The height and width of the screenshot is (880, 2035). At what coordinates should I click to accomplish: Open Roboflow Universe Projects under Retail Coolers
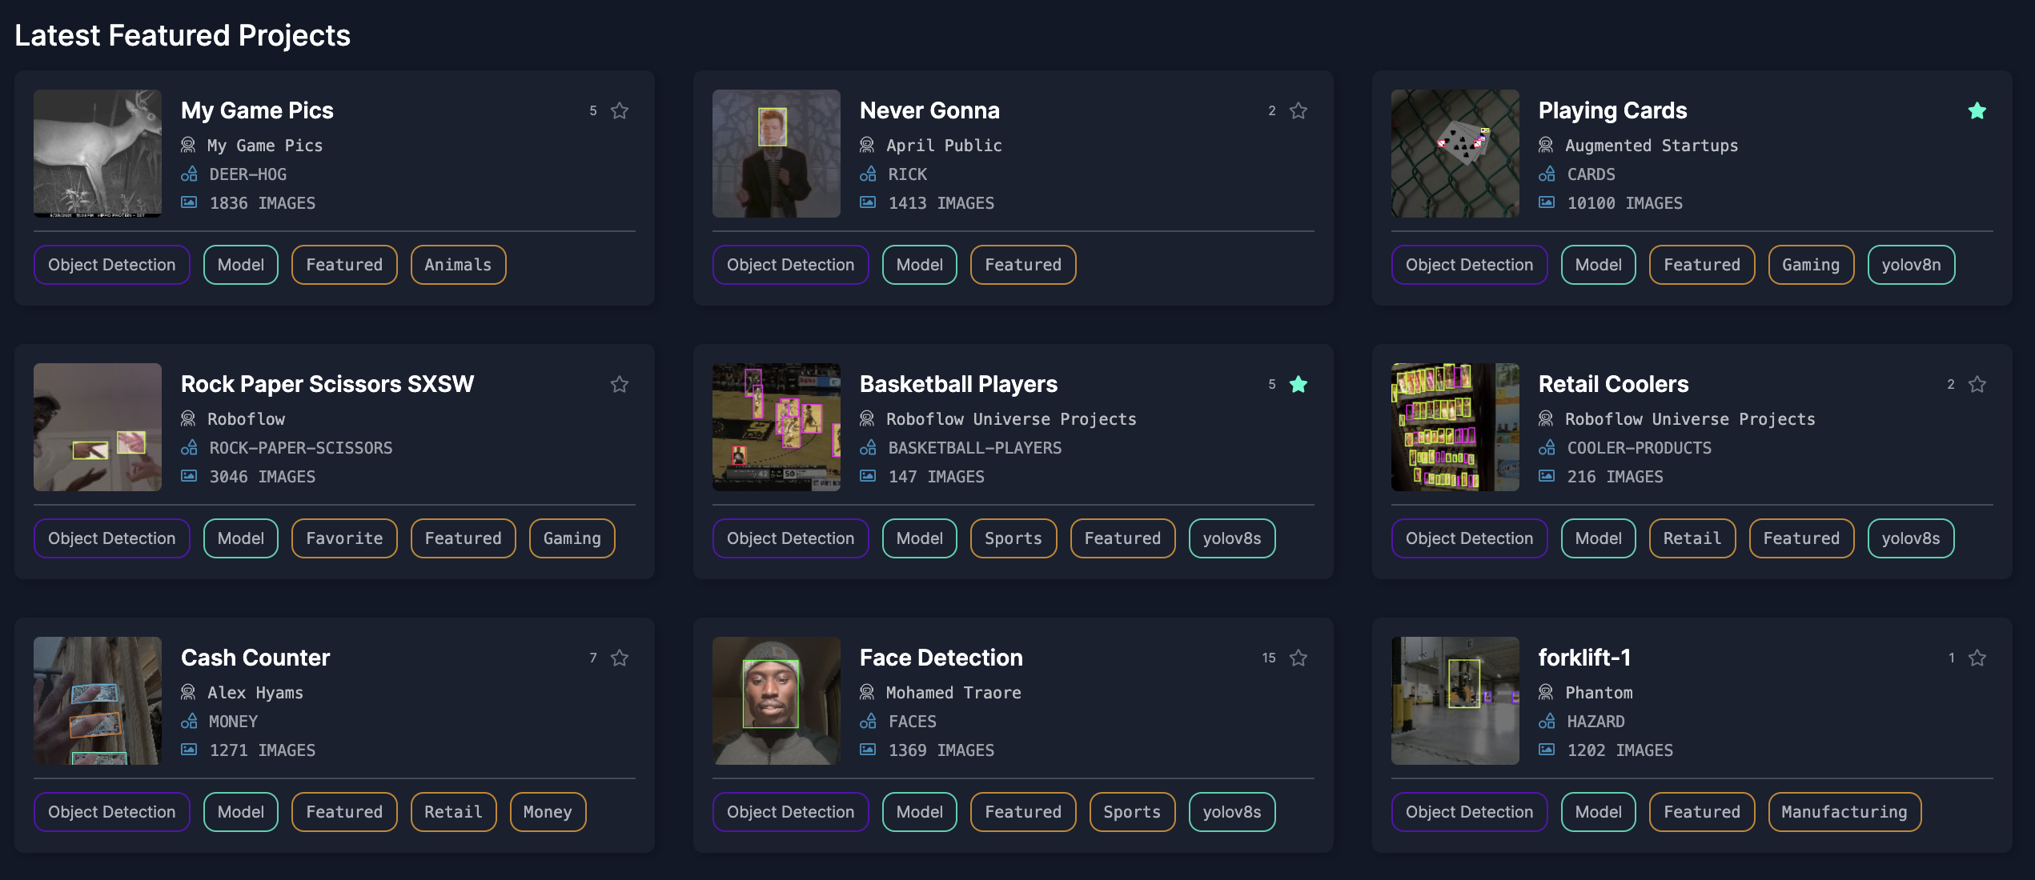point(1689,419)
